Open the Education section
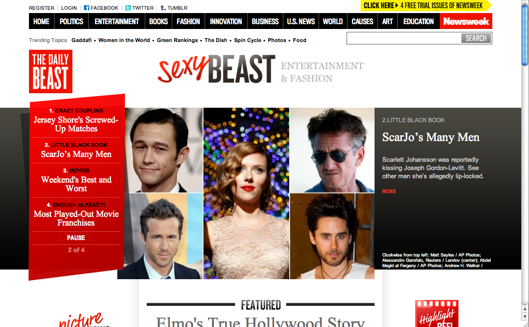Screen dimensions: 529x327 pos(418,21)
